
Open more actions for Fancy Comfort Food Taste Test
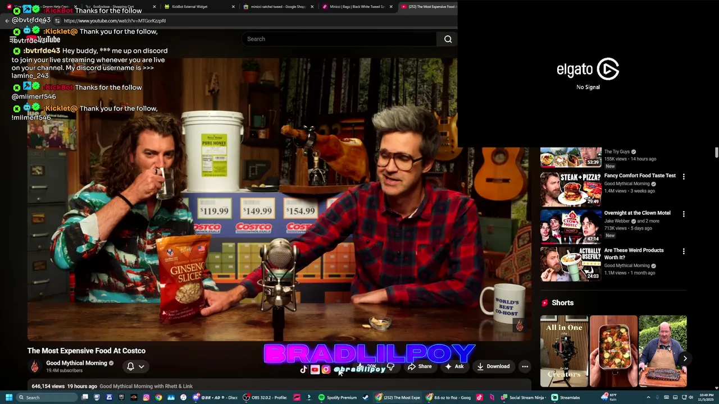tap(684, 177)
